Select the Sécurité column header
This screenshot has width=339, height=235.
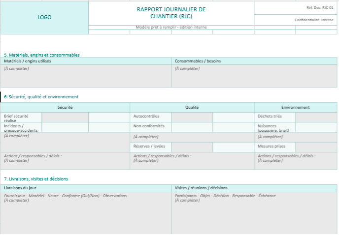tap(65, 107)
